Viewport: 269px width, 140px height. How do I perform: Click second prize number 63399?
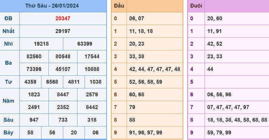[85, 44]
